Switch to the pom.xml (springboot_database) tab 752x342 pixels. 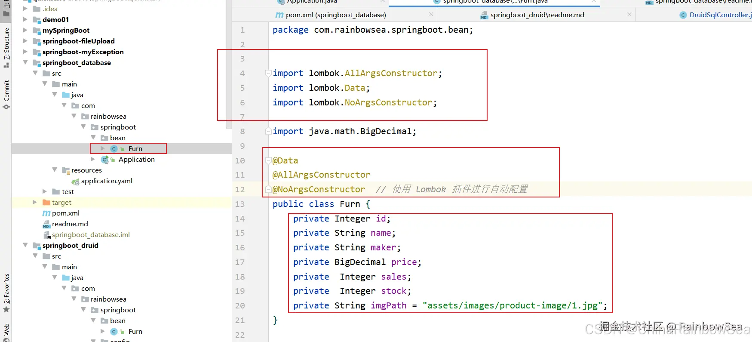coord(335,15)
